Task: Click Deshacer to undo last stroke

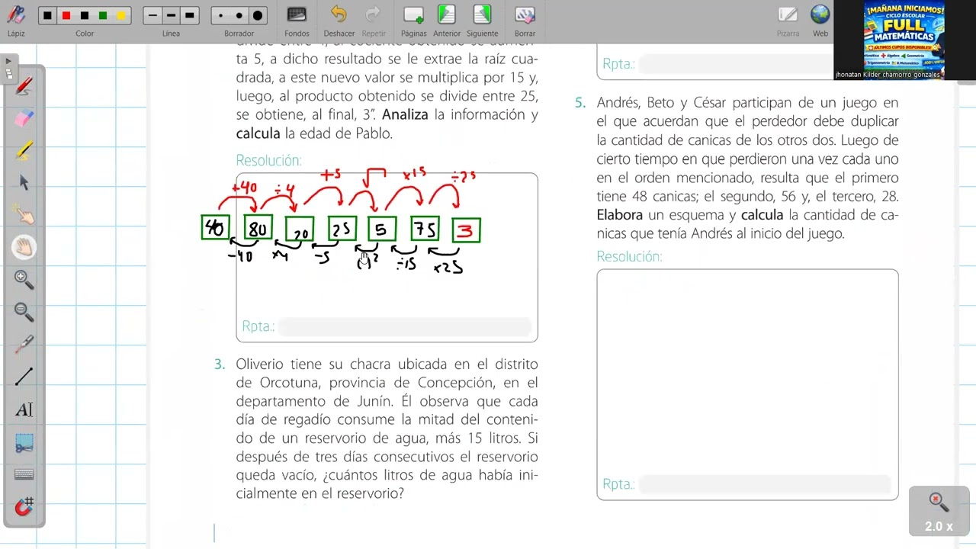Action: tap(339, 21)
